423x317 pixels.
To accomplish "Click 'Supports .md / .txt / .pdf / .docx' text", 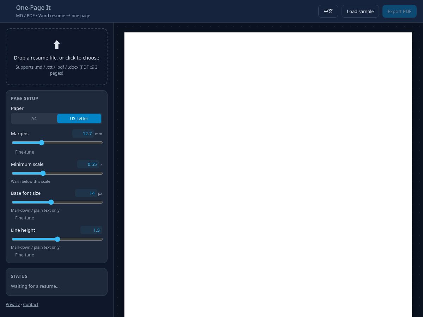I will [x=56, y=70].
